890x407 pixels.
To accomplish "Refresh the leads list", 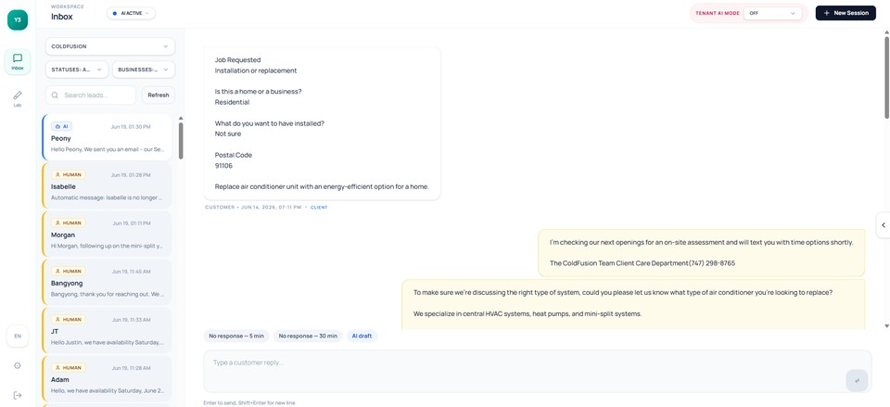I will click(159, 95).
